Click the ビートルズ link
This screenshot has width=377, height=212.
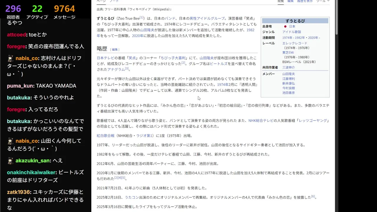219,64
